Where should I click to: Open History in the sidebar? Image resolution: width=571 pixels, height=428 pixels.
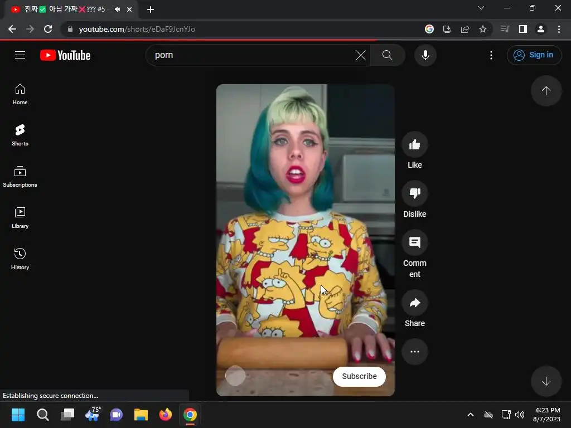20,259
